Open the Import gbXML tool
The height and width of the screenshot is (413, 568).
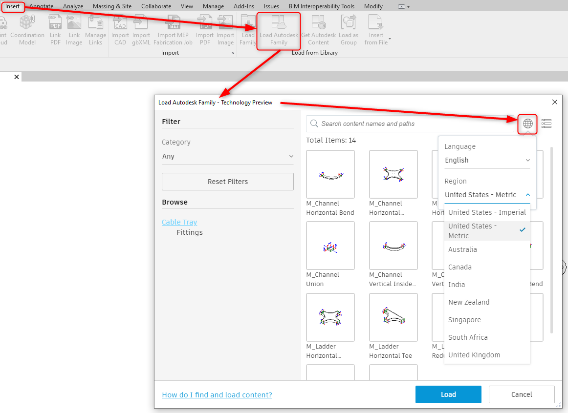141,29
